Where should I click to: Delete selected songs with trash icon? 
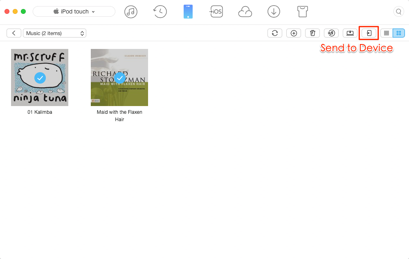[312, 33]
